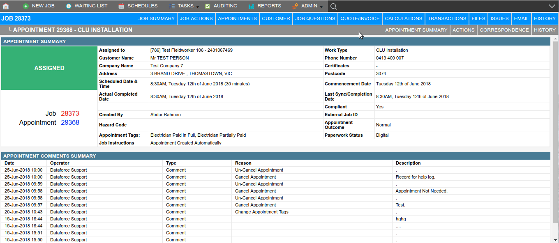Expand the Tasks dropdown arrow
The image size is (559, 243).
[198, 7]
